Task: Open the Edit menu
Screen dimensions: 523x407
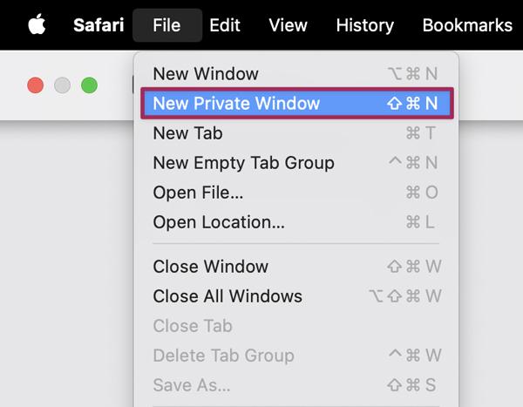Action: coord(225,25)
